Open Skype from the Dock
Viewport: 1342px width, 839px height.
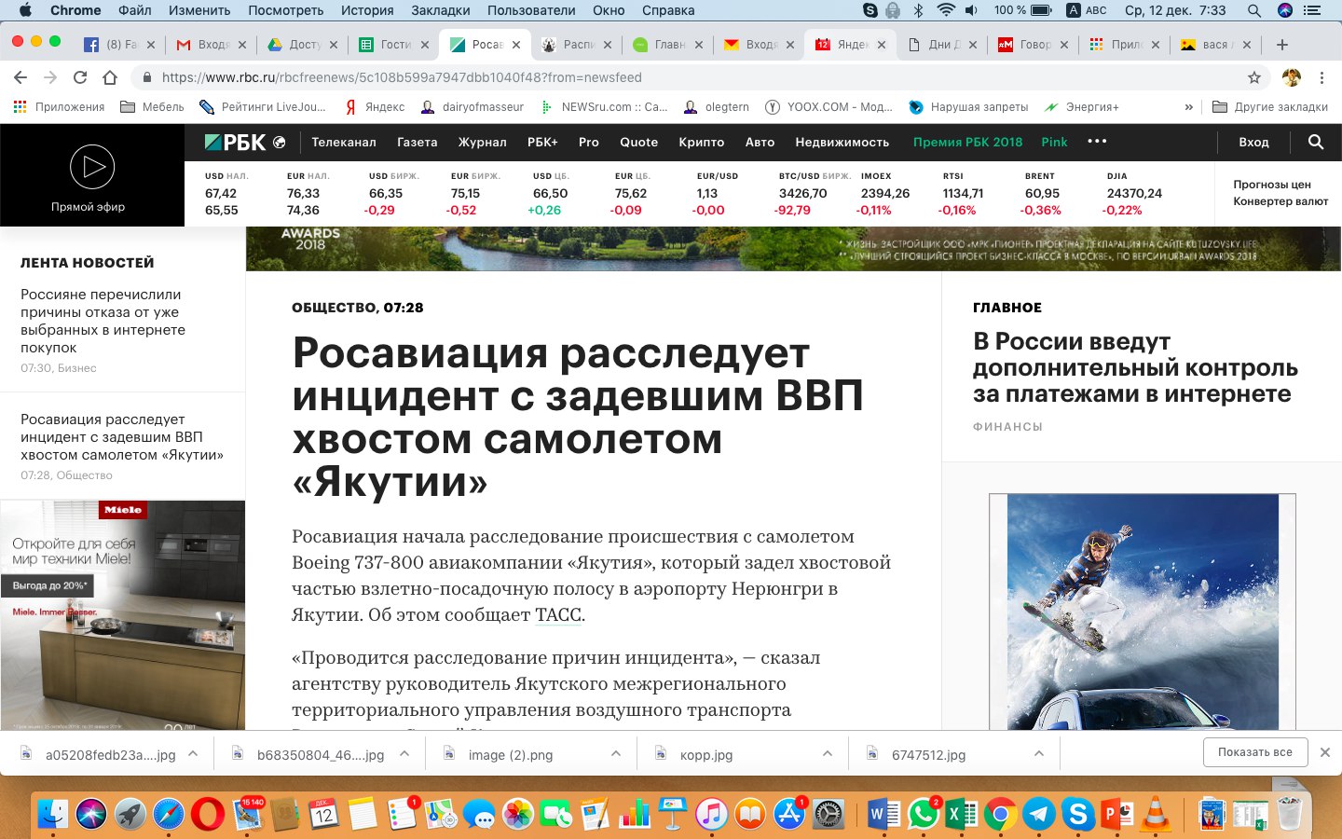[x=1077, y=814]
